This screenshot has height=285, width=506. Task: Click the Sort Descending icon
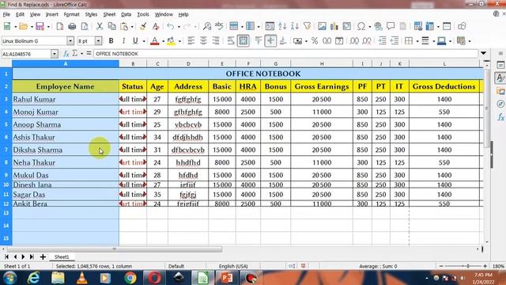tap(295, 26)
